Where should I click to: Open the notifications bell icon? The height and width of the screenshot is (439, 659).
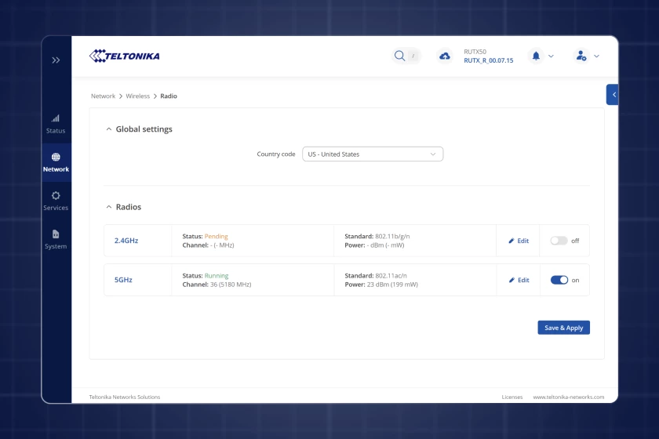point(537,56)
